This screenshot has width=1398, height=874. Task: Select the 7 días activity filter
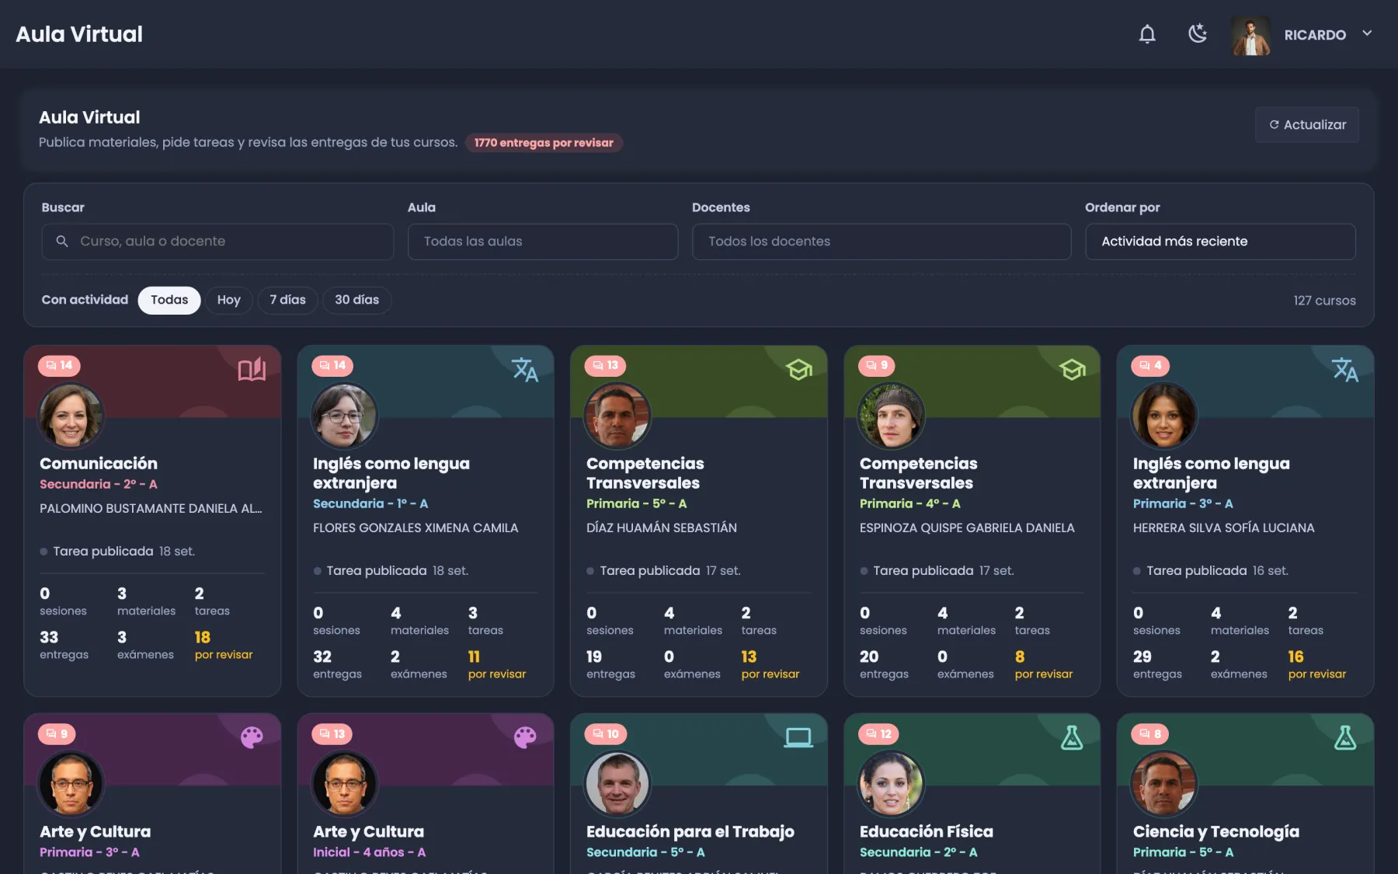click(287, 300)
